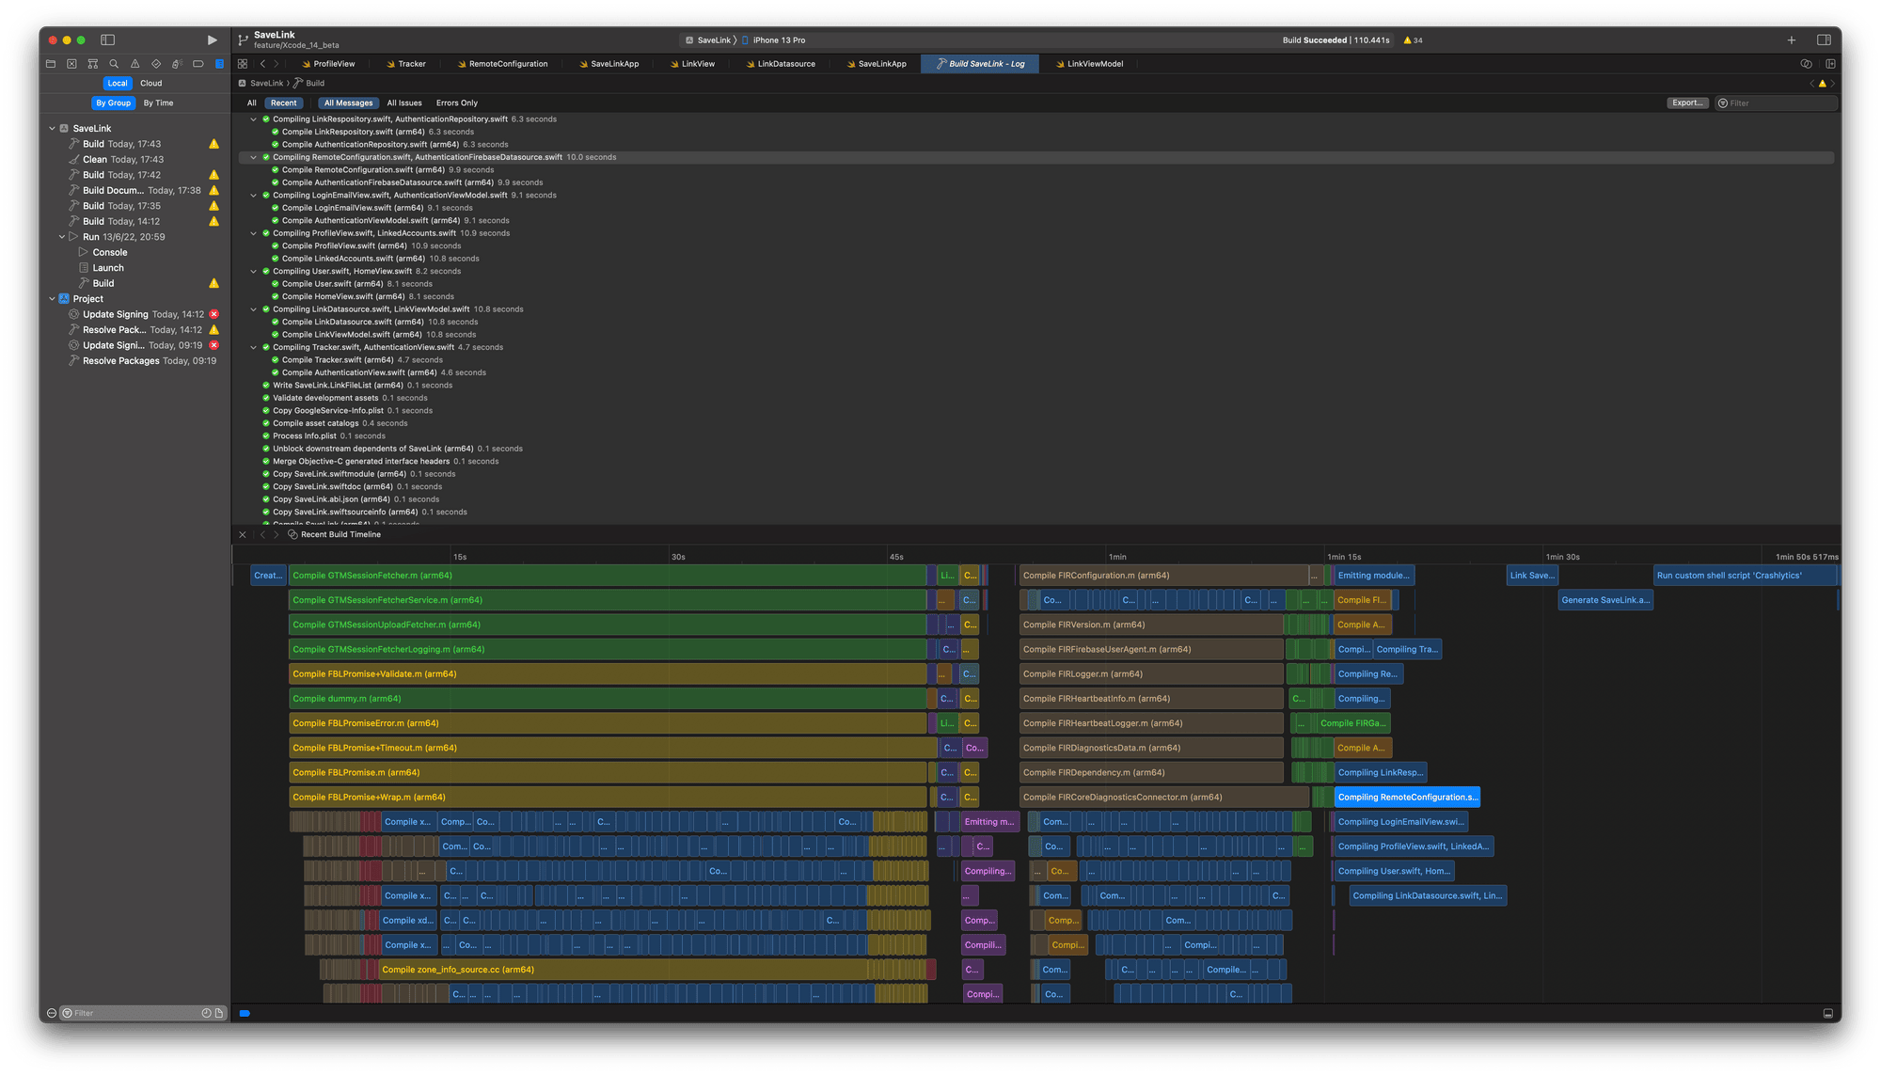Select the Run custom shell script 'Crashlytics' bar
This screenshot has height=1075, width=1881.
pos(1745,576)
